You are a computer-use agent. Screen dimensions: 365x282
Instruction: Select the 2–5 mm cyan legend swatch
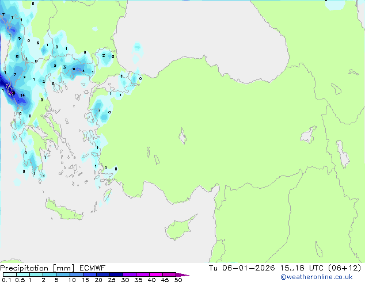click(x=50, y=275)
